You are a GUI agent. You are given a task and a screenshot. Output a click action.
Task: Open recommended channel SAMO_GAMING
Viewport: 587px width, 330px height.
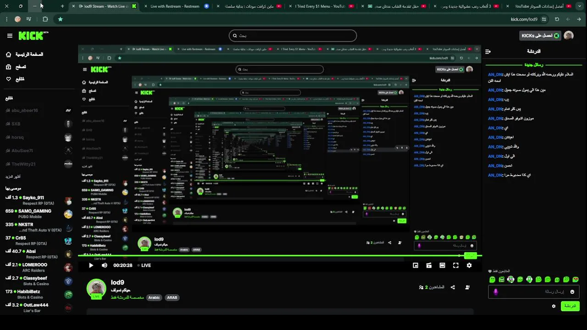(39, 214)
